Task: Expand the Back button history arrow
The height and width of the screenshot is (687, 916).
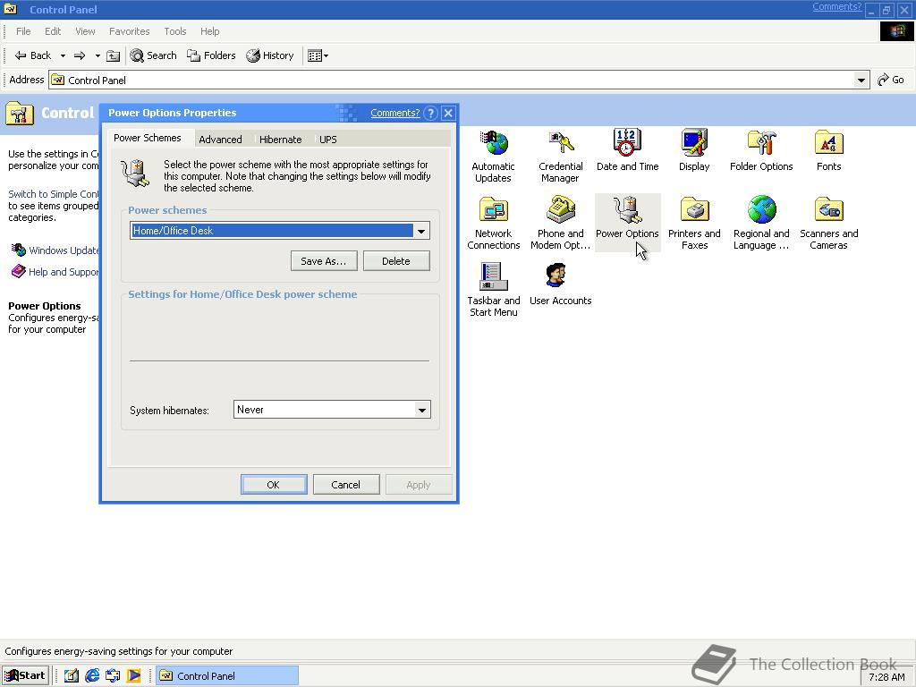Action: (x=63, y=55)
